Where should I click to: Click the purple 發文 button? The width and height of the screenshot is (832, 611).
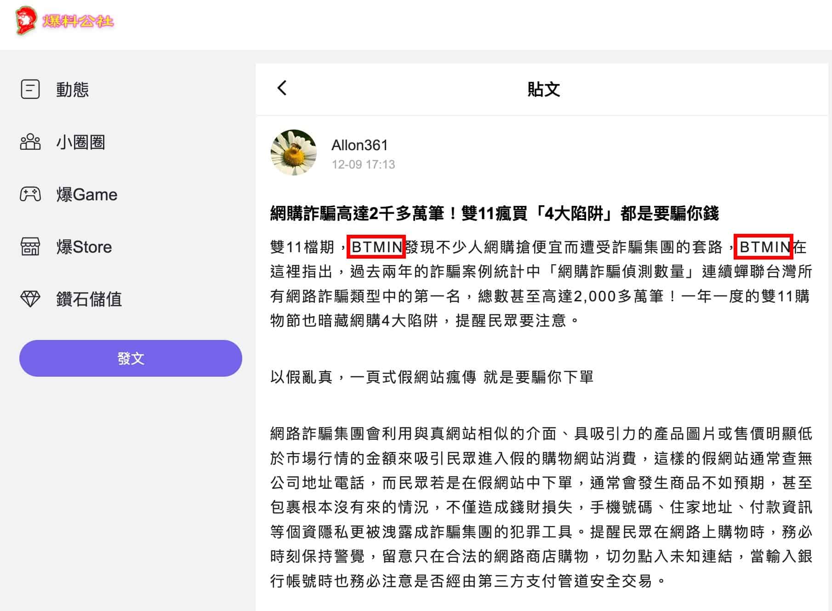131,358
